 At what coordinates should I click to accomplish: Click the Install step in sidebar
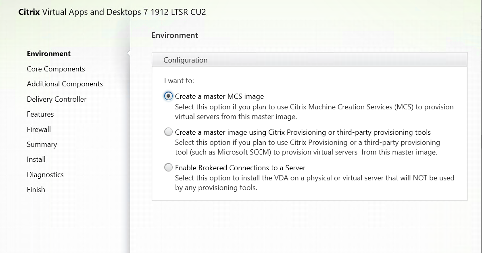[36, 159]
